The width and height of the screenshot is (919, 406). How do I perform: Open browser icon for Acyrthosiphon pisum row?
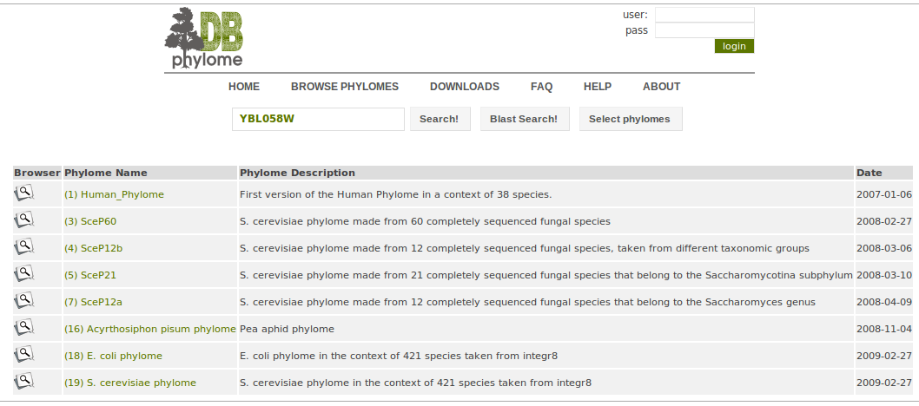coord(24,328)
